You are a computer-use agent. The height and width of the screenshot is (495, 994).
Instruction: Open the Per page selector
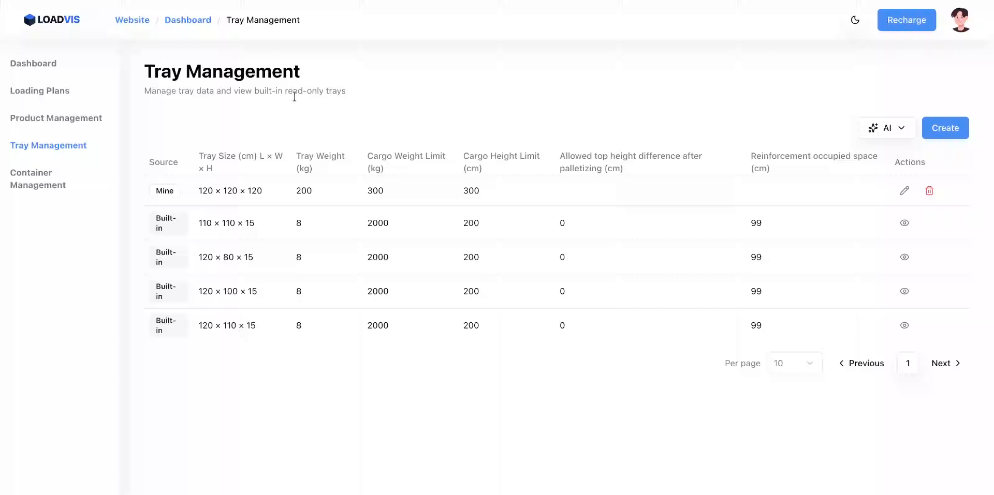coord(795,363)
